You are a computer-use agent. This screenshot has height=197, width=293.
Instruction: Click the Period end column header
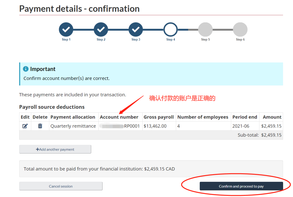(245, 117)
